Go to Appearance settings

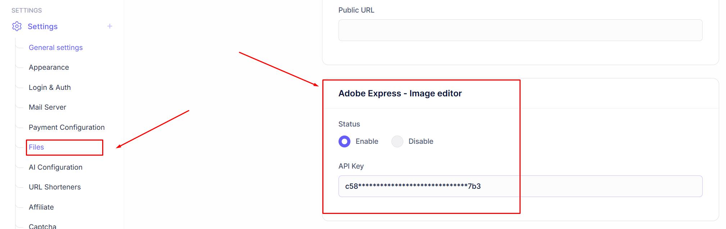pos(49,68)
